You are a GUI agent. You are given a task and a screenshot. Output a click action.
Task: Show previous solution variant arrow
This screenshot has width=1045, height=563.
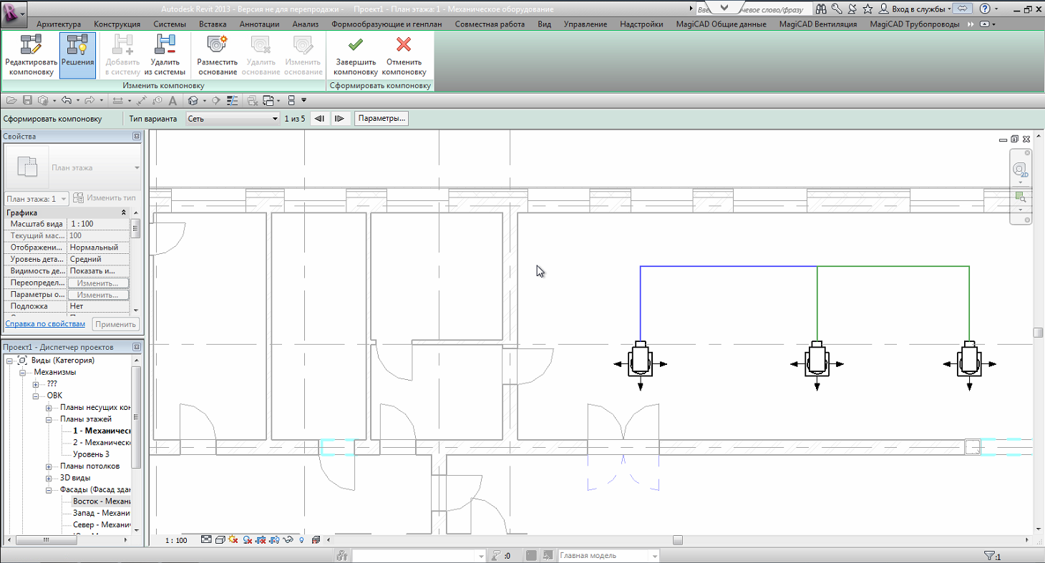320,119
